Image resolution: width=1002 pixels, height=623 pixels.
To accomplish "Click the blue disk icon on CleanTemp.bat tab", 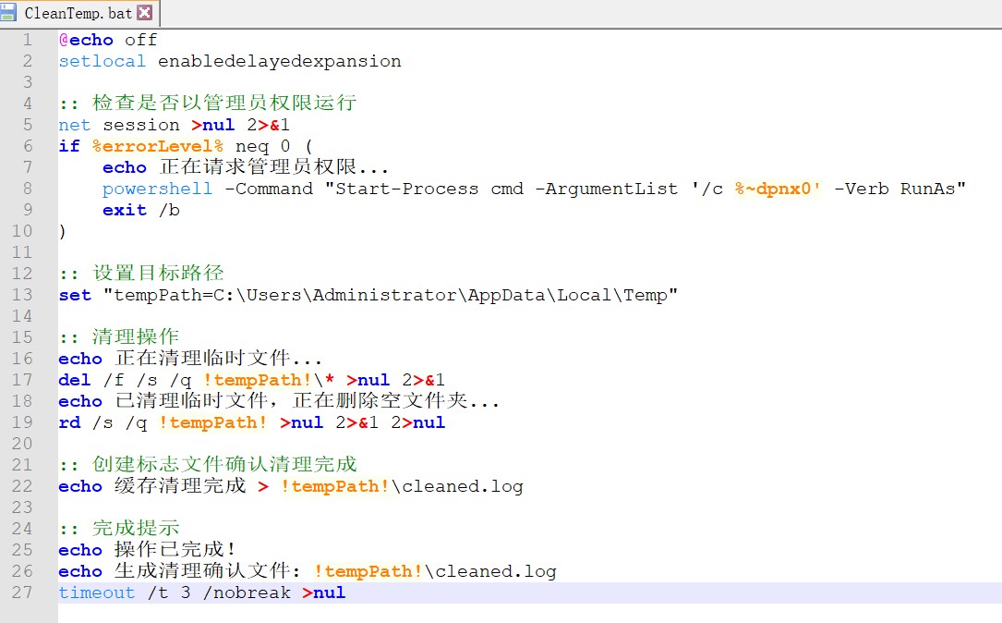I will (x=9, y=13).
